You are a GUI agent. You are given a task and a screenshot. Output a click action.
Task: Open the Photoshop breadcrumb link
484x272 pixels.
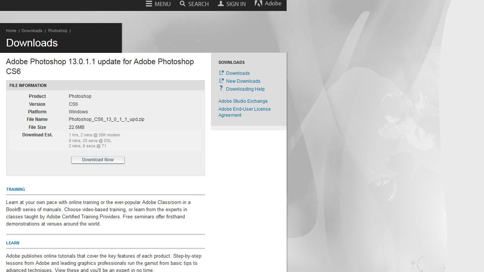coord(57,31)
